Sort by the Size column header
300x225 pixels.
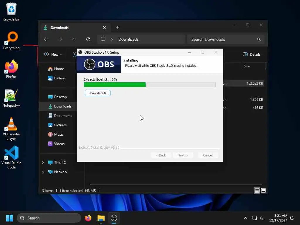point(253,66)
